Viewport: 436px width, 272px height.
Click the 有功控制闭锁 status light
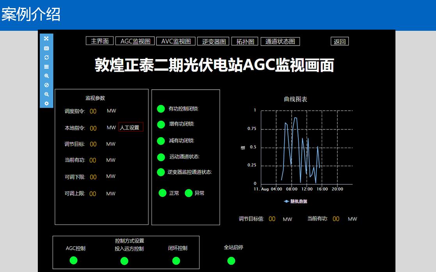click(x=161, y=109)
